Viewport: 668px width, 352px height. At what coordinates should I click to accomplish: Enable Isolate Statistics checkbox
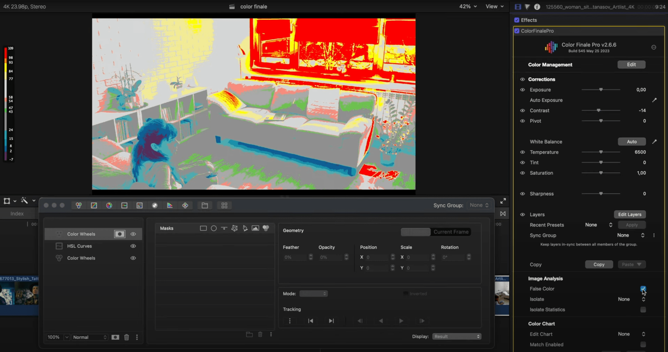643,310
